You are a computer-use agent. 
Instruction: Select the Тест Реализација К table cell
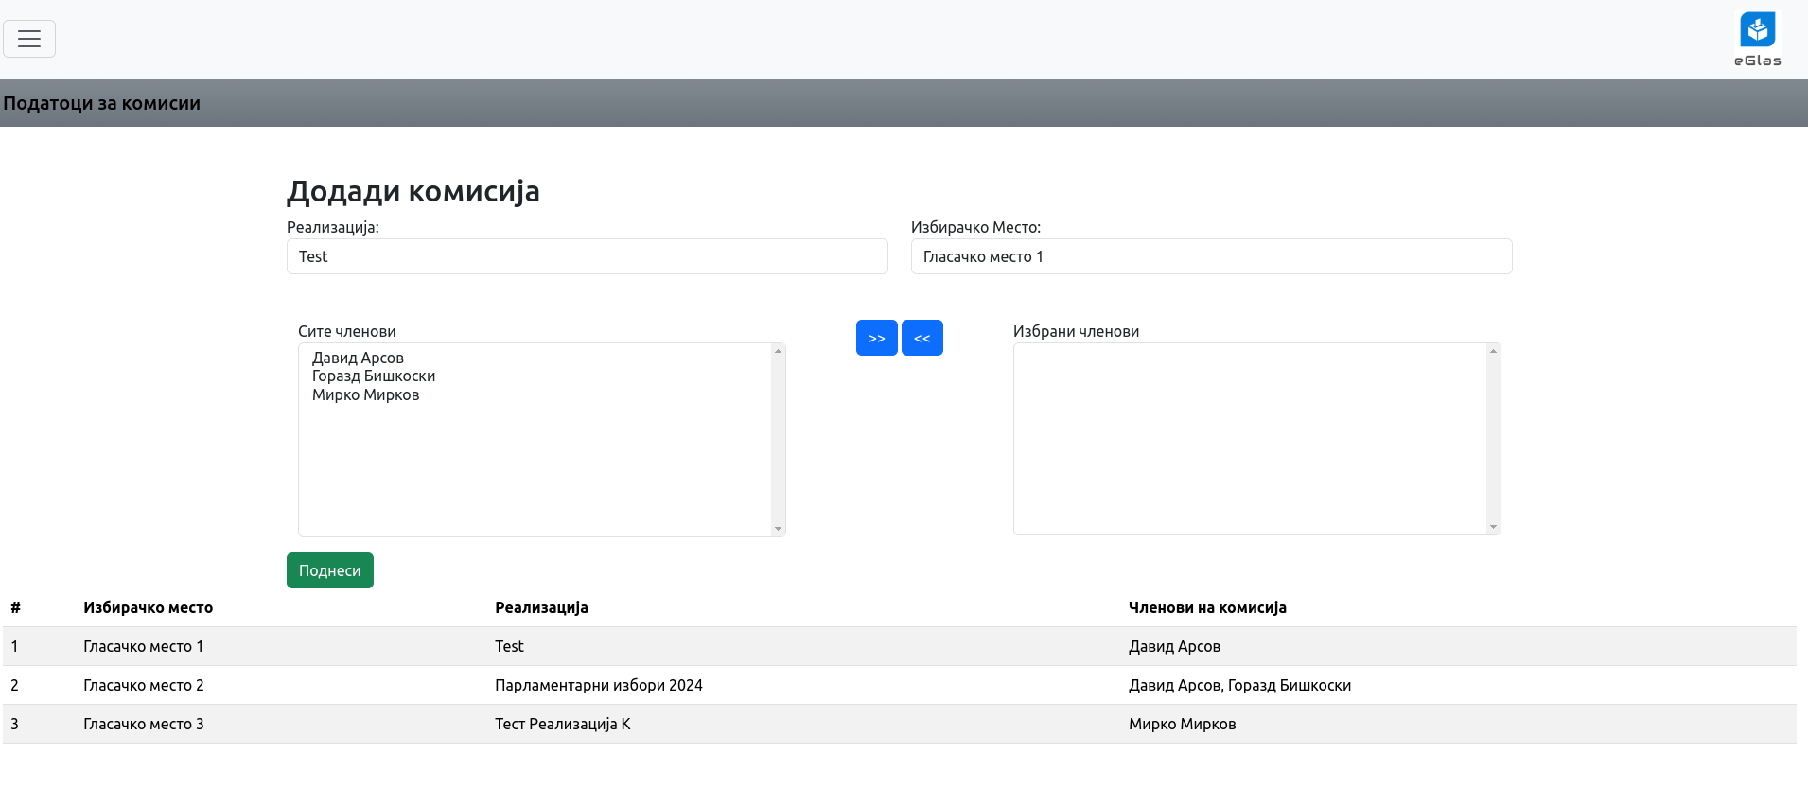click(562, 724)
